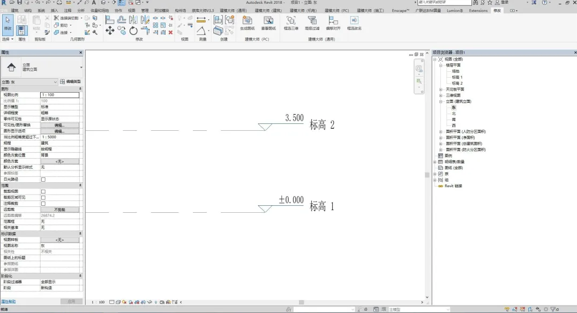Check the 裁剪区域可见 option in Properties
This screenshot has width=577, height=313.
coord(43,197)
